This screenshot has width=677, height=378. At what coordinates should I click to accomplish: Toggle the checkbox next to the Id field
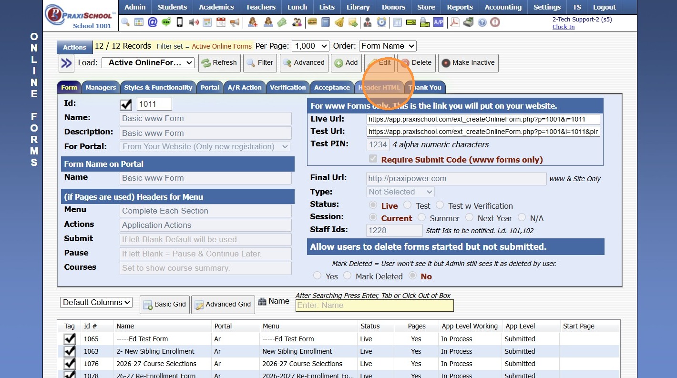pyautogui.click(x=126, y=104)
